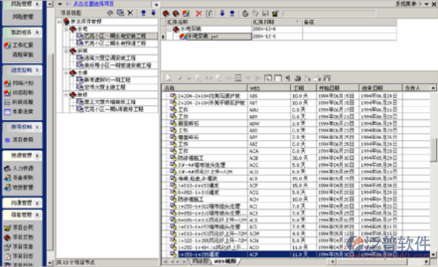The width and height of the screenshot is (438, 267).
Task: Click the blue down arrow in report toolbar
Action: [222, 13]
